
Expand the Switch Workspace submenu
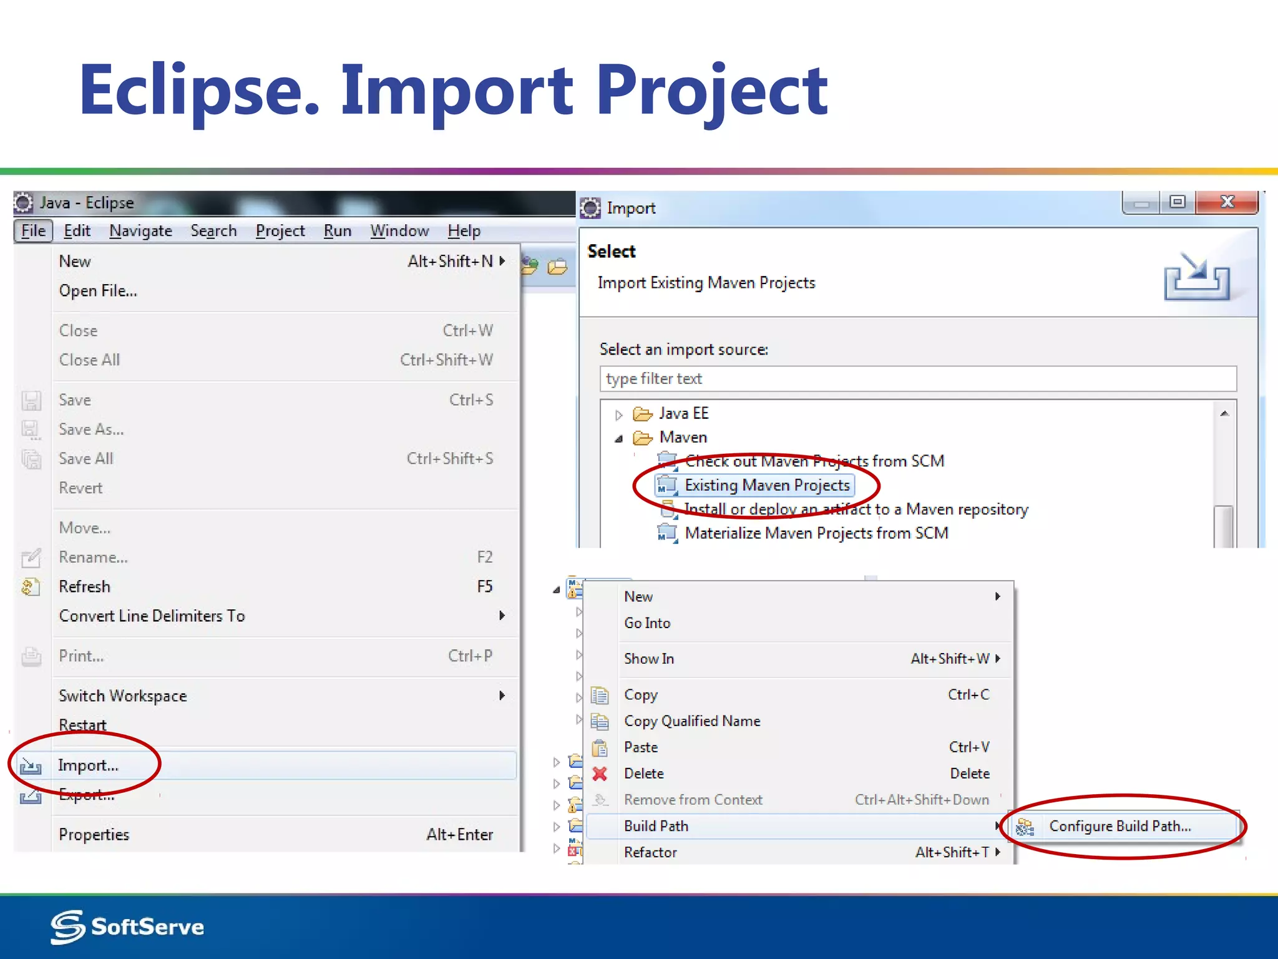[285, 696]
